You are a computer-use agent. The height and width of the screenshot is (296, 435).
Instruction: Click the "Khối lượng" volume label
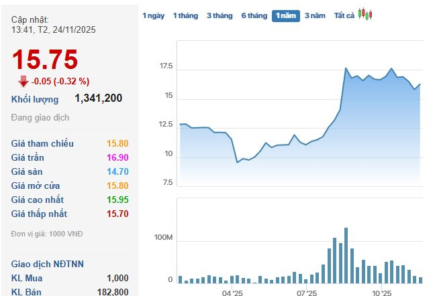tap(35, 99)
